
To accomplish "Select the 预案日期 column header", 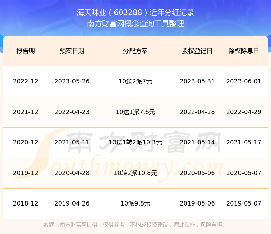I will coord(72,51).
